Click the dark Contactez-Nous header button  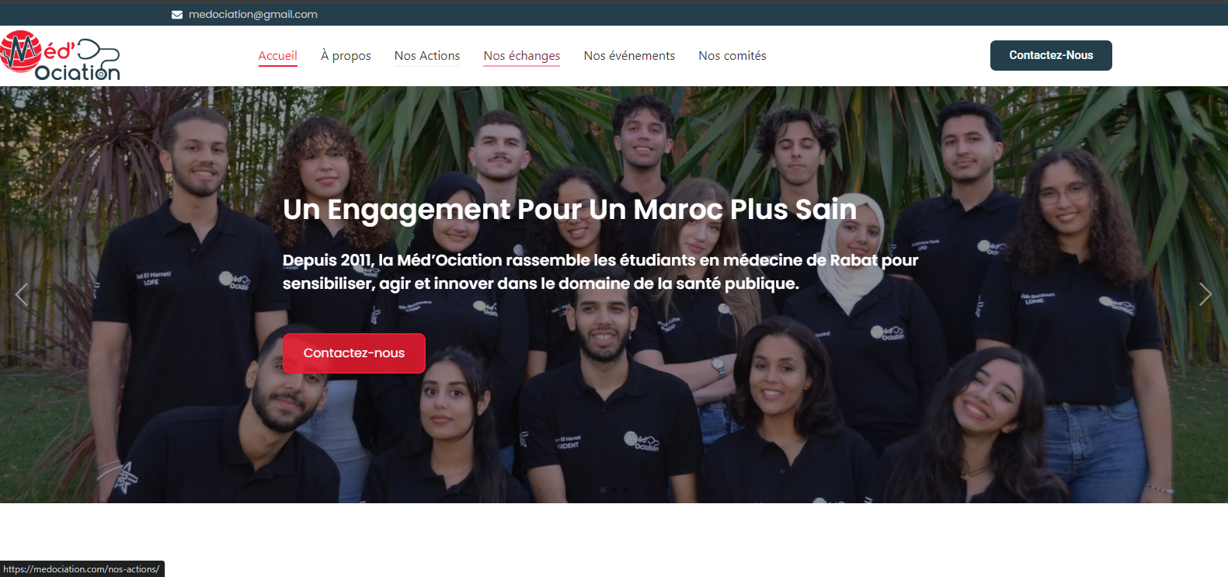tap(1051, 55)
